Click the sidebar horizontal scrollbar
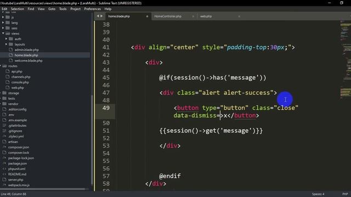The width and height of the screenshot is (351, 197). (x=43, y=189)
